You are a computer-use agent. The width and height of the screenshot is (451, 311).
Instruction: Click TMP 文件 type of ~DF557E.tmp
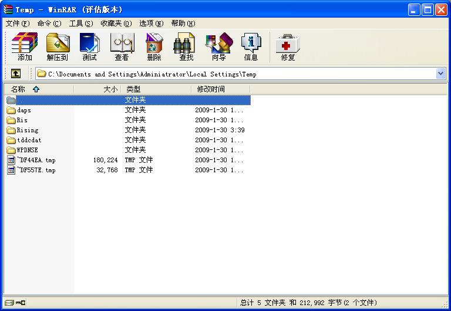139,170
